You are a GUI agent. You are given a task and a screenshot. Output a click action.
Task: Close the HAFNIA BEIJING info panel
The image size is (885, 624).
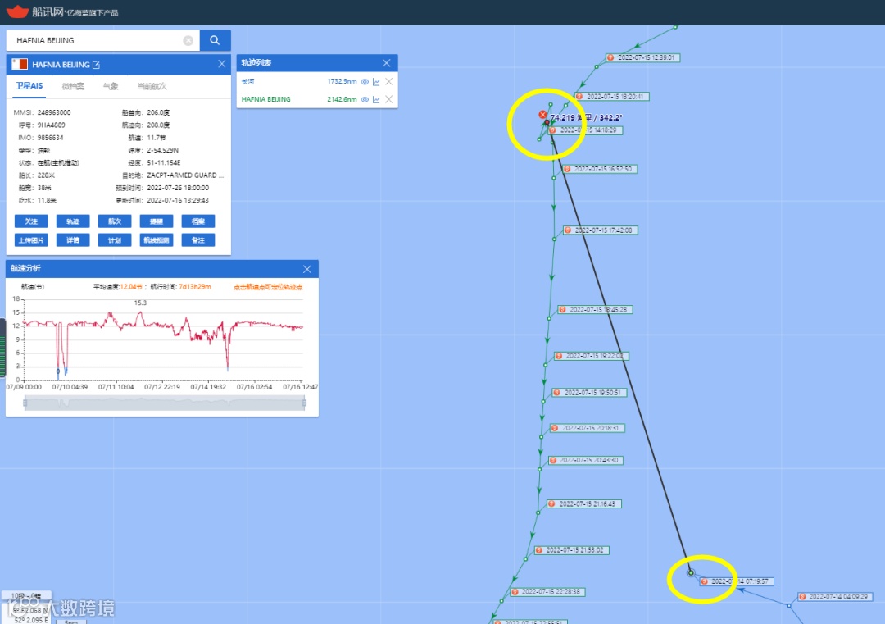(x=222, y=64)
